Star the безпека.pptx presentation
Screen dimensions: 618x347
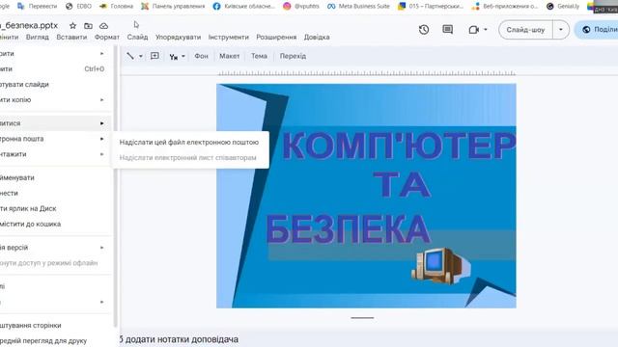tap(73, 26)
